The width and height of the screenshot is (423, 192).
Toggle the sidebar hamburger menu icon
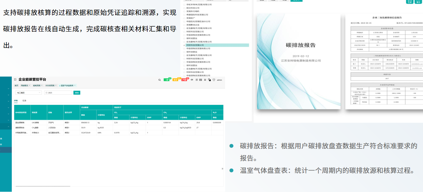point(15,79)
